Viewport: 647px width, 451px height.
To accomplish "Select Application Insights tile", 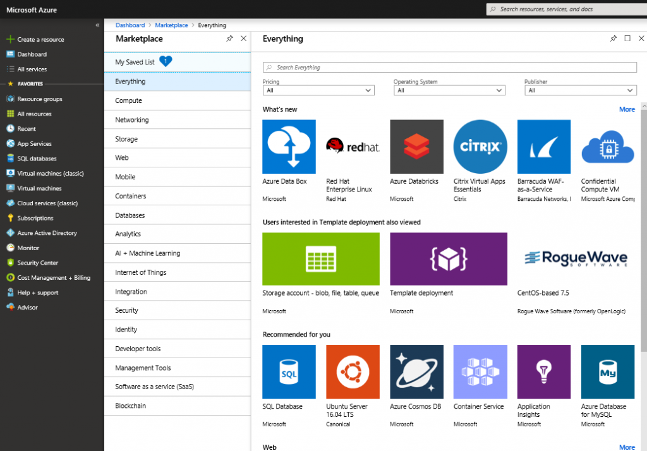I will click(544, 372).
